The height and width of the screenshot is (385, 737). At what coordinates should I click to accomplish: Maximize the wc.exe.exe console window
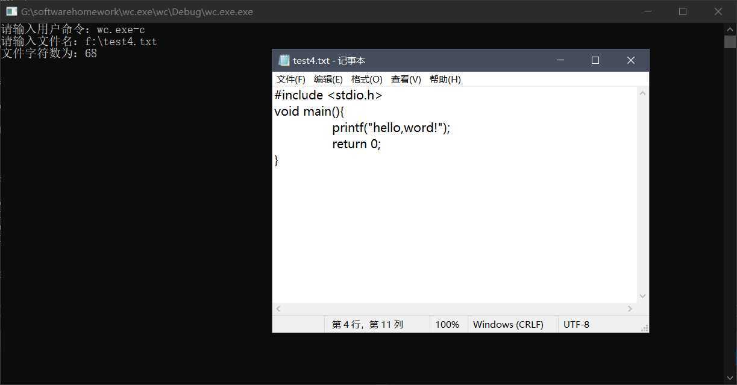tap(683, 11)
